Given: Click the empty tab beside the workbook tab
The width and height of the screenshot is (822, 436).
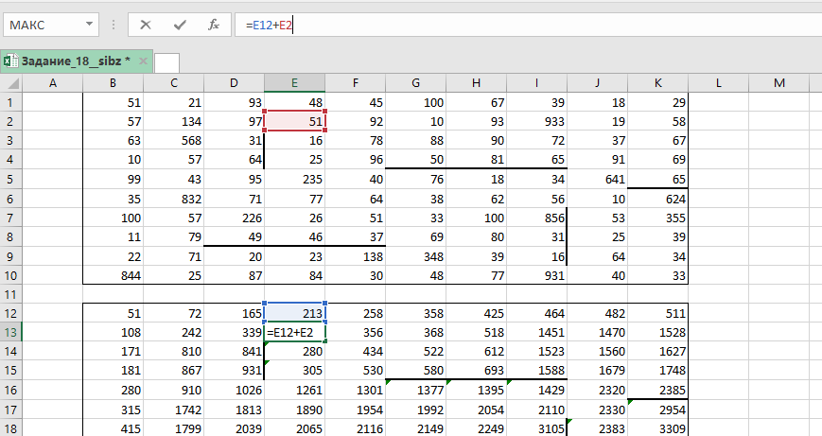Looking at the screenshot, I should pos(166,62).
